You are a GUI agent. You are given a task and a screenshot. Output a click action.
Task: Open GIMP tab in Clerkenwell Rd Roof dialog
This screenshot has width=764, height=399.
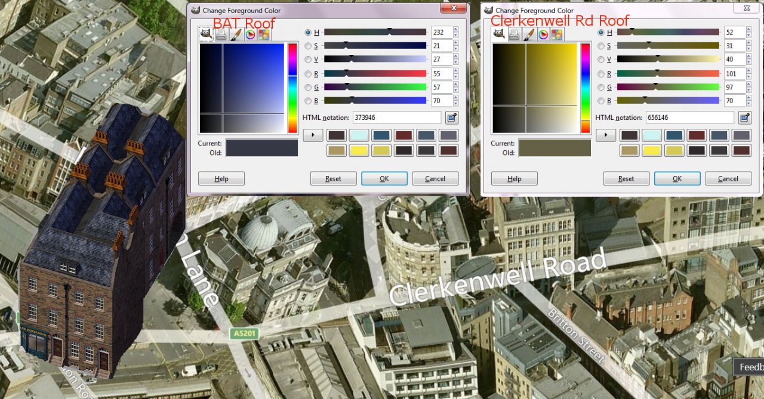[499, 35]
